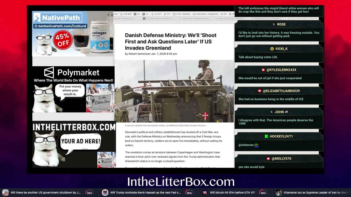Click Khamenei market avatar in ticker

(x=279, y=192)
